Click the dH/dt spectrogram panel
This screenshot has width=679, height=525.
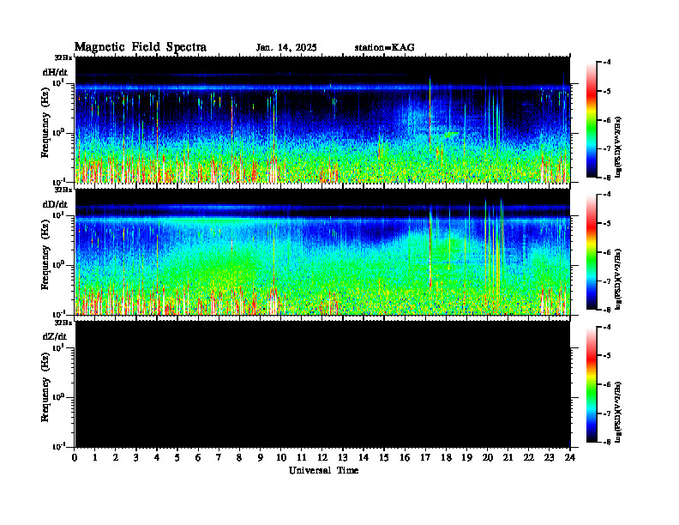pyautogui.click(x=322, y=119)
